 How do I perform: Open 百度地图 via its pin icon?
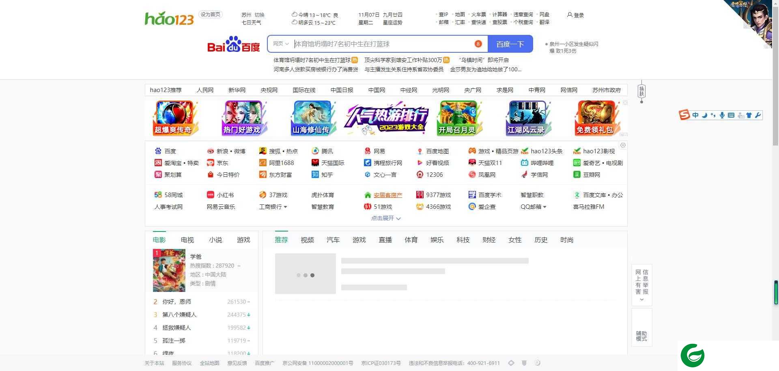[420, 151]
